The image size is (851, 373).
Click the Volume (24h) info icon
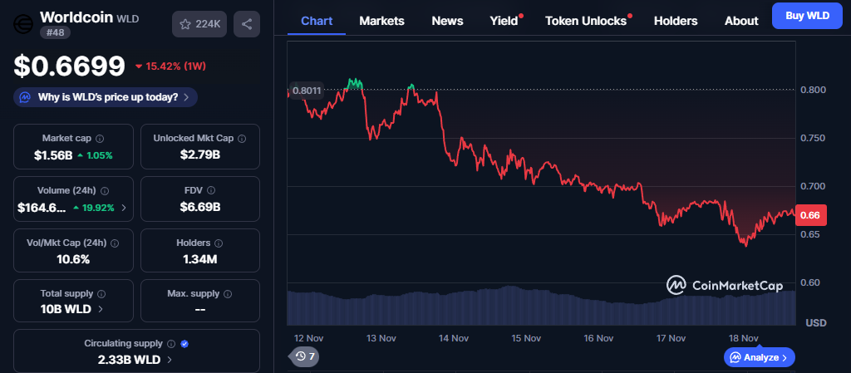pos(105,191)
